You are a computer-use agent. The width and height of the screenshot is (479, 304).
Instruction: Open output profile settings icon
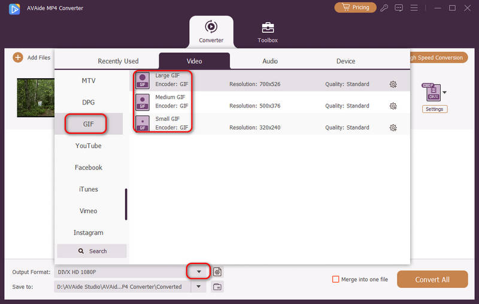point(217,272)
